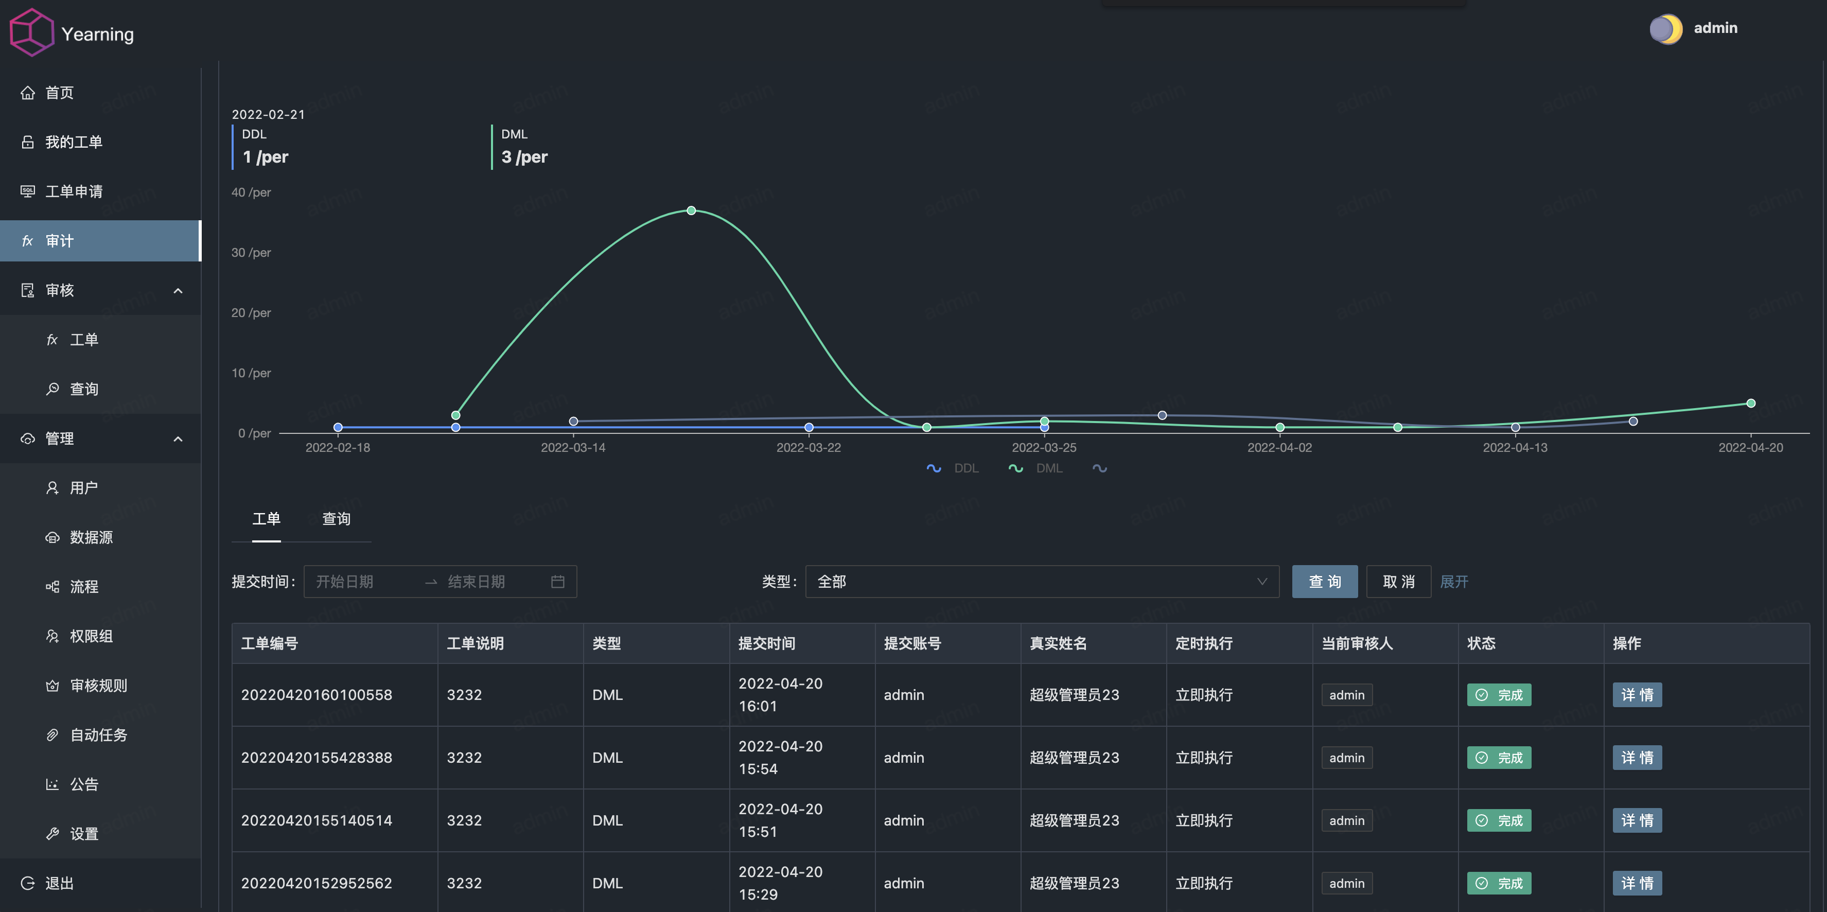The height and width of the screenshot is (912, 1827).
Task: Toggle the dark mode moon switch
Action: (1665, 29)
